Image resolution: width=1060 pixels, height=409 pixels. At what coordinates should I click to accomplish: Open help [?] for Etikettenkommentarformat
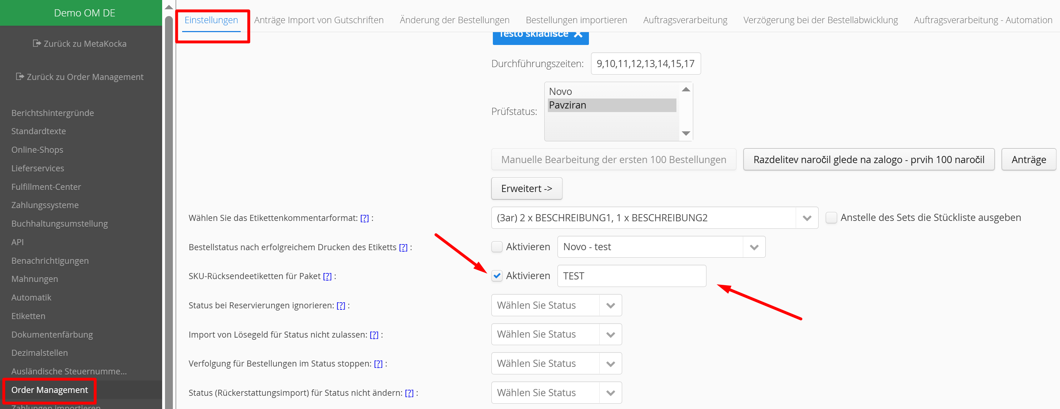point(364,218)
